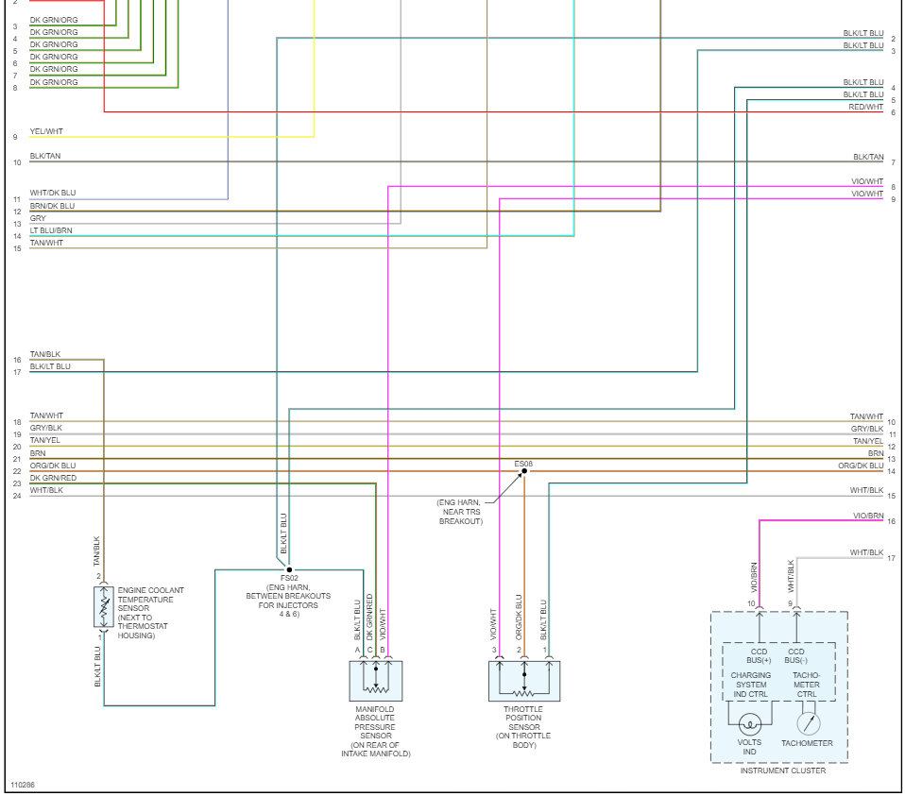The width and height of the screenshot is (905, 796).
Task: Click the left 'BLK/TAN' label on row 10
Action: (x=45, y=157)
